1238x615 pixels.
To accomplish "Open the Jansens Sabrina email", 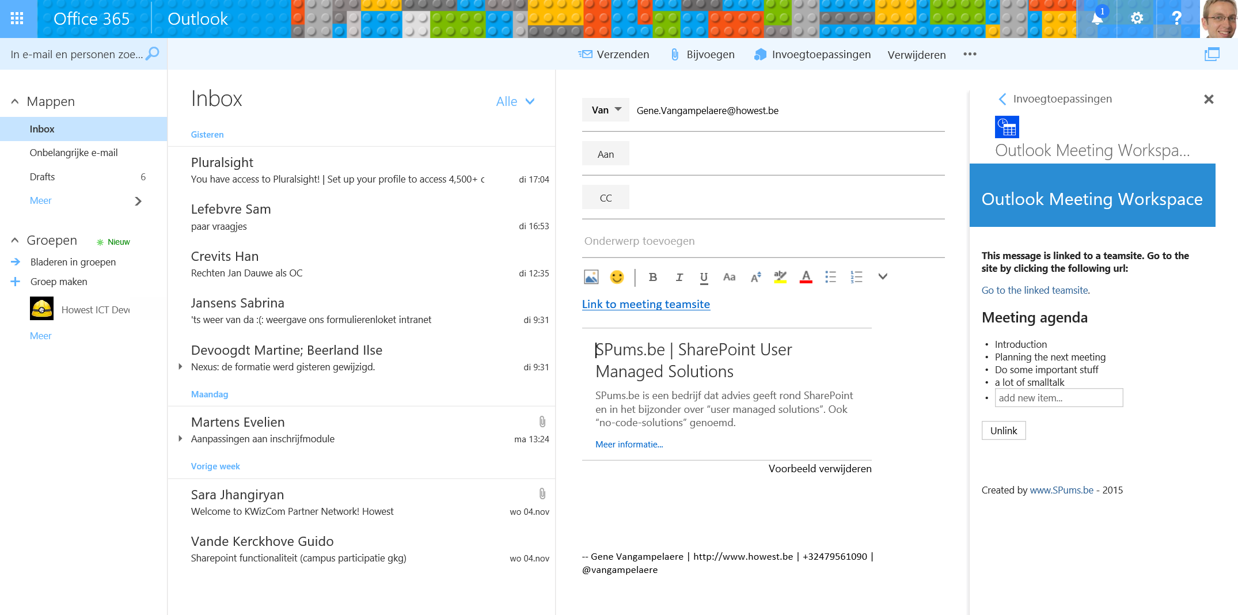I will [362, 311].
